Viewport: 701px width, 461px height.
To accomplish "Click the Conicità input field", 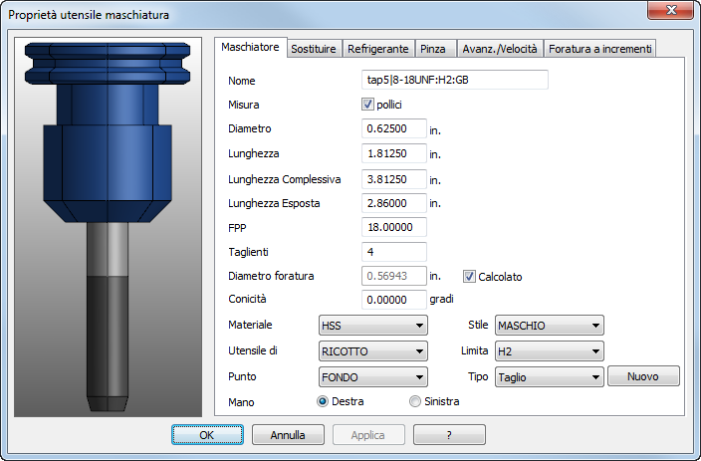I will pyautogui.click(x=394, y=300).
